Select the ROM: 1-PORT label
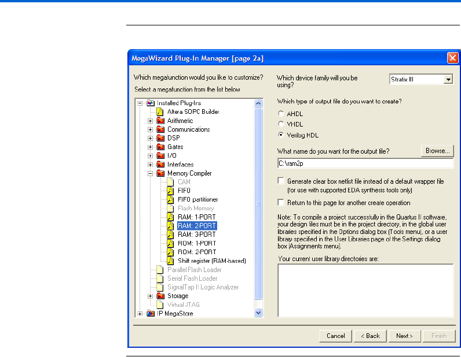The height and width of the screenshot is (357, 461). pyautogui.click(x=197, y=243)
